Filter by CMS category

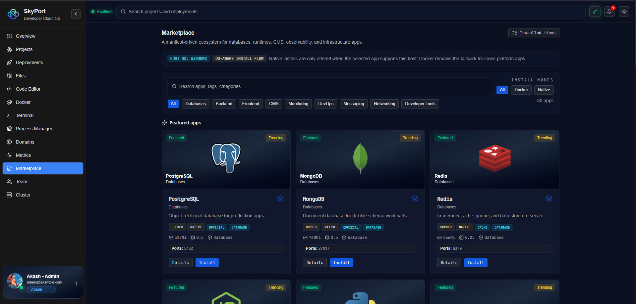pyautogui.click(x=274, y=104)
